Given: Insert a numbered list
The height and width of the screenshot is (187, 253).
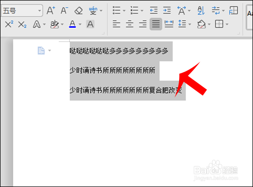Looking at the screenshot, I should [134, 11].
